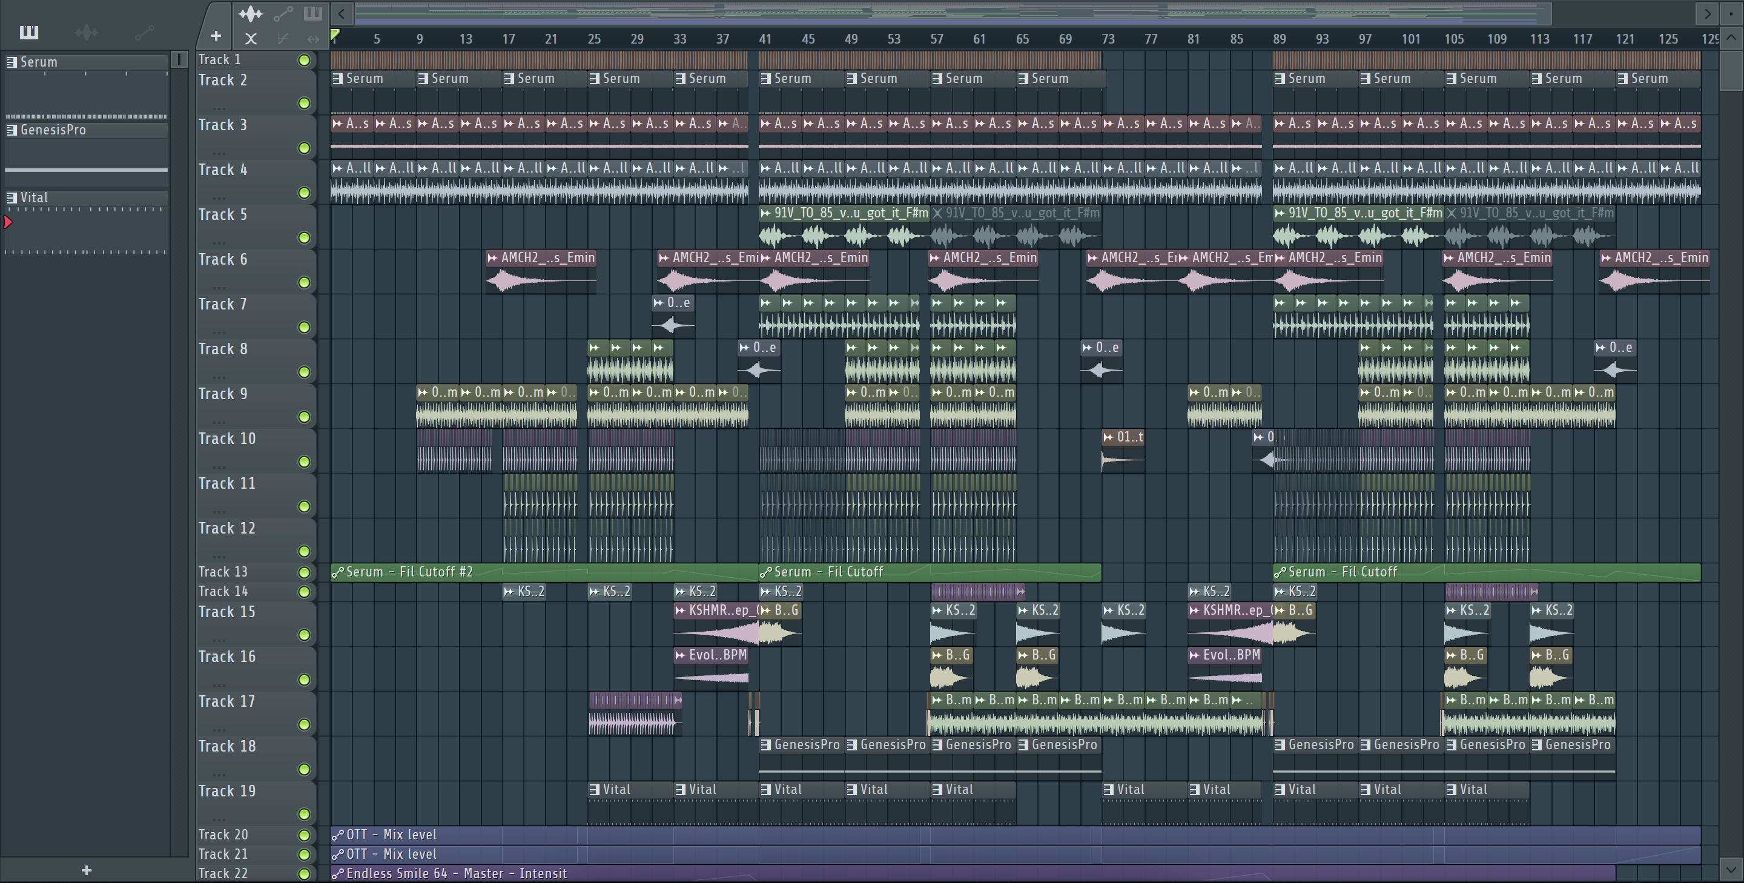Click the dimmed stretch arrows icon in playlist header
1744x883 pixels.
[313, 39]
